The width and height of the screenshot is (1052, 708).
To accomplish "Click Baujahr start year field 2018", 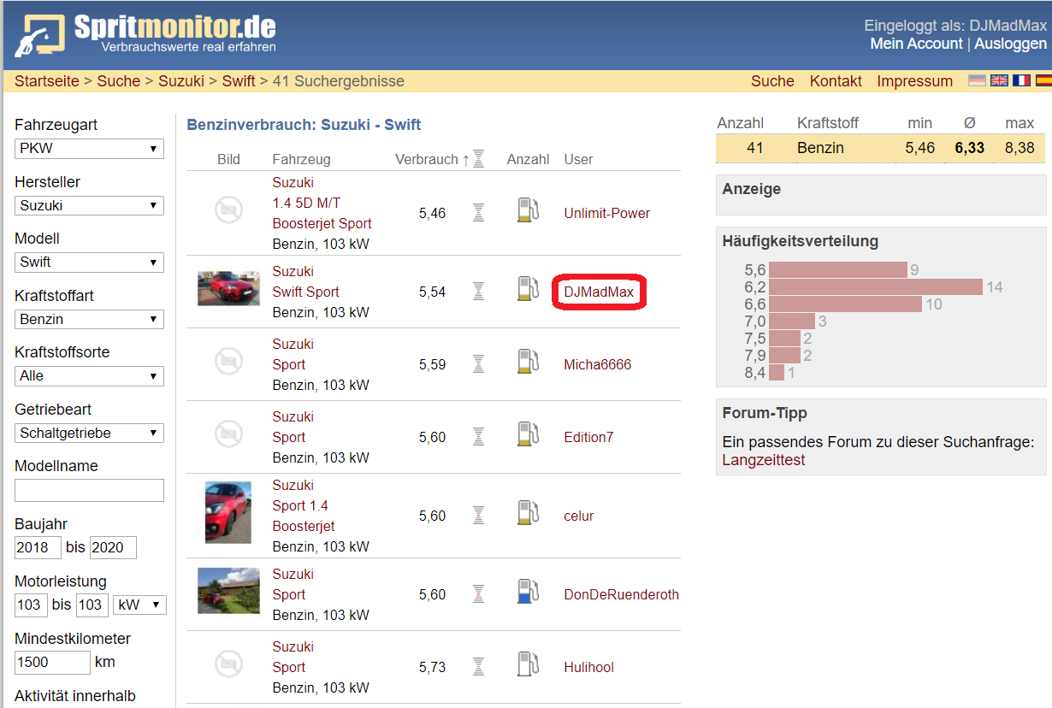I will 38,548.
